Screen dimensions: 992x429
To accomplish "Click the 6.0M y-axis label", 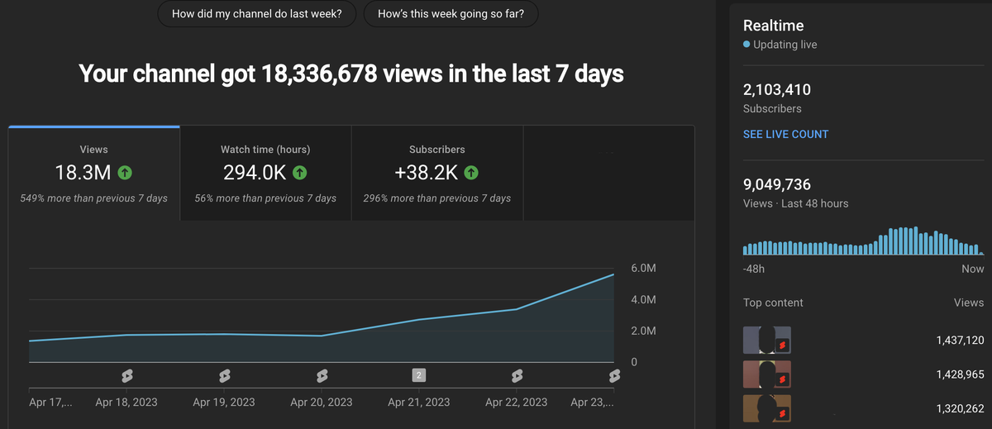I will [x=643, y=269].
